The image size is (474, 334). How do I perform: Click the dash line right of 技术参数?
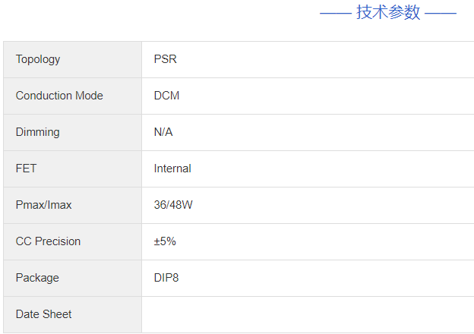[x=441, y=13]
